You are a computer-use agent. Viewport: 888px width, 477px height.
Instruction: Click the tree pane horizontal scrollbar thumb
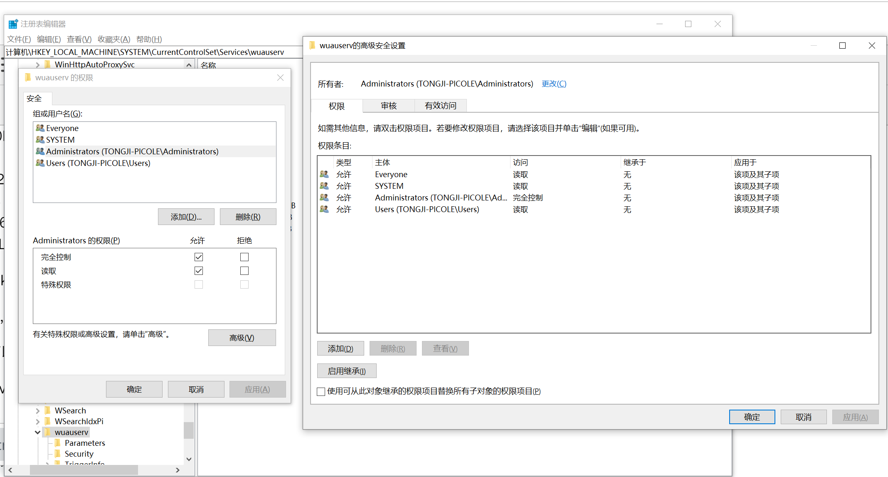[x=83, y=470]
